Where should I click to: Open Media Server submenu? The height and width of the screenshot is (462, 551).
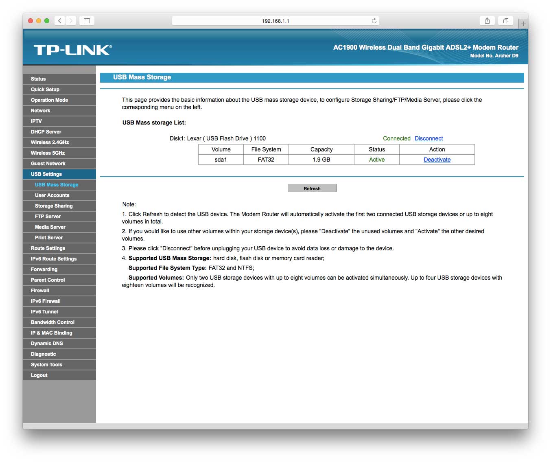pyautogui.click(x=59, y=227)
